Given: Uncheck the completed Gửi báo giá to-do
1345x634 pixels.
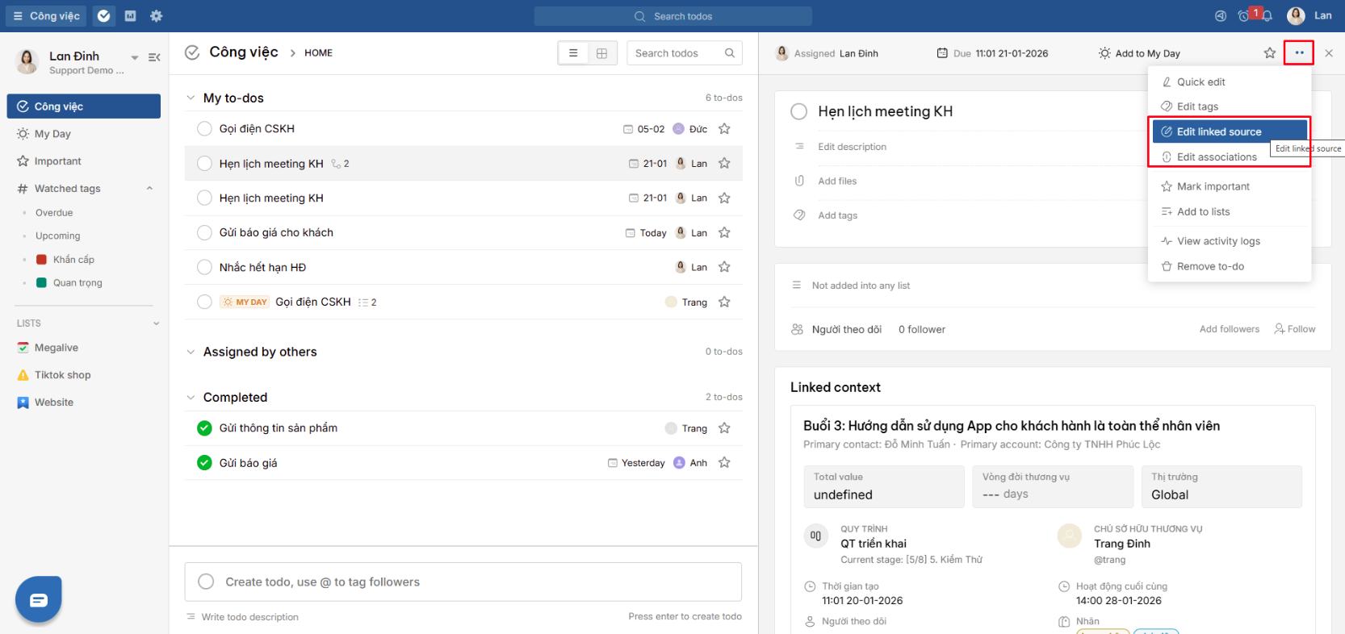Looking at the screenshot, I should point(205,463).
